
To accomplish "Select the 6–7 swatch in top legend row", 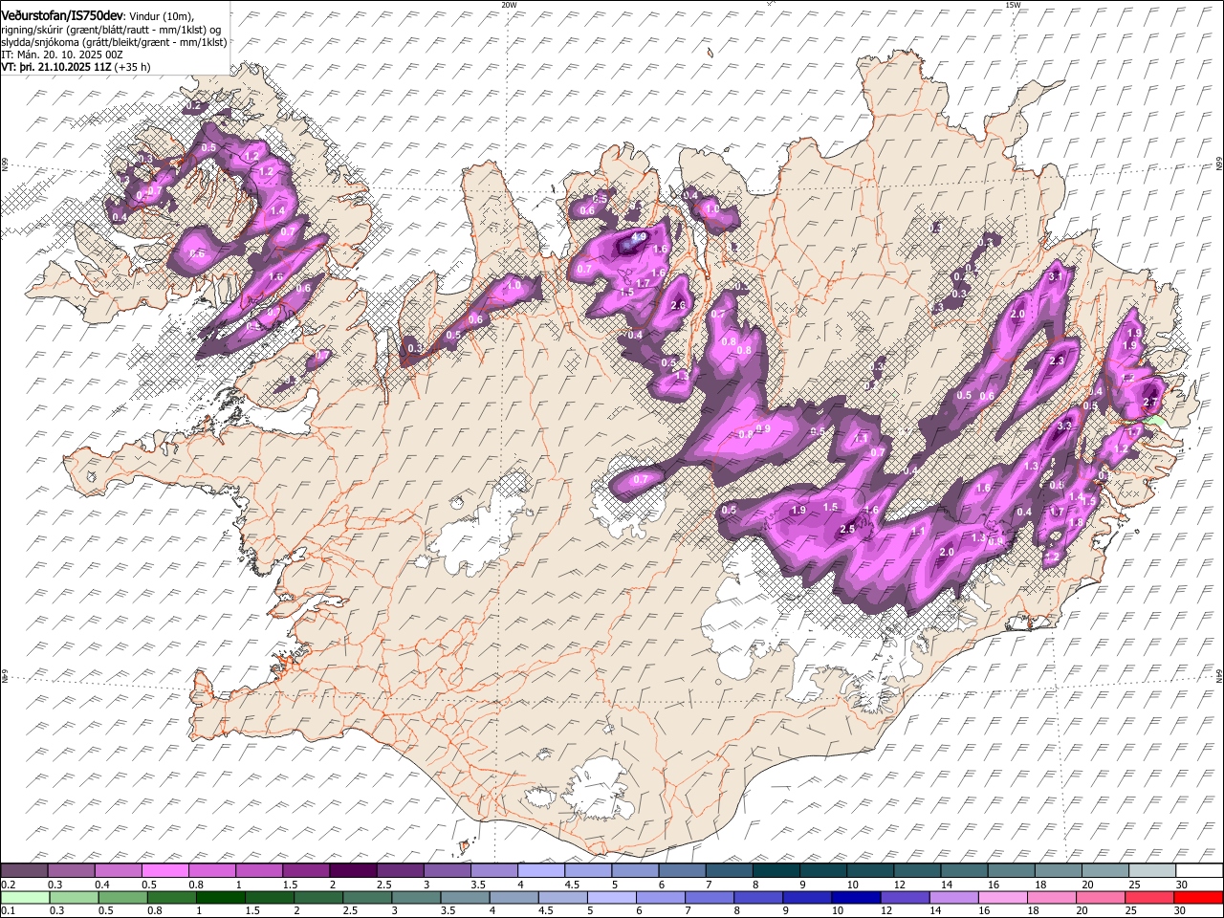I will click(x=681, y=870).
